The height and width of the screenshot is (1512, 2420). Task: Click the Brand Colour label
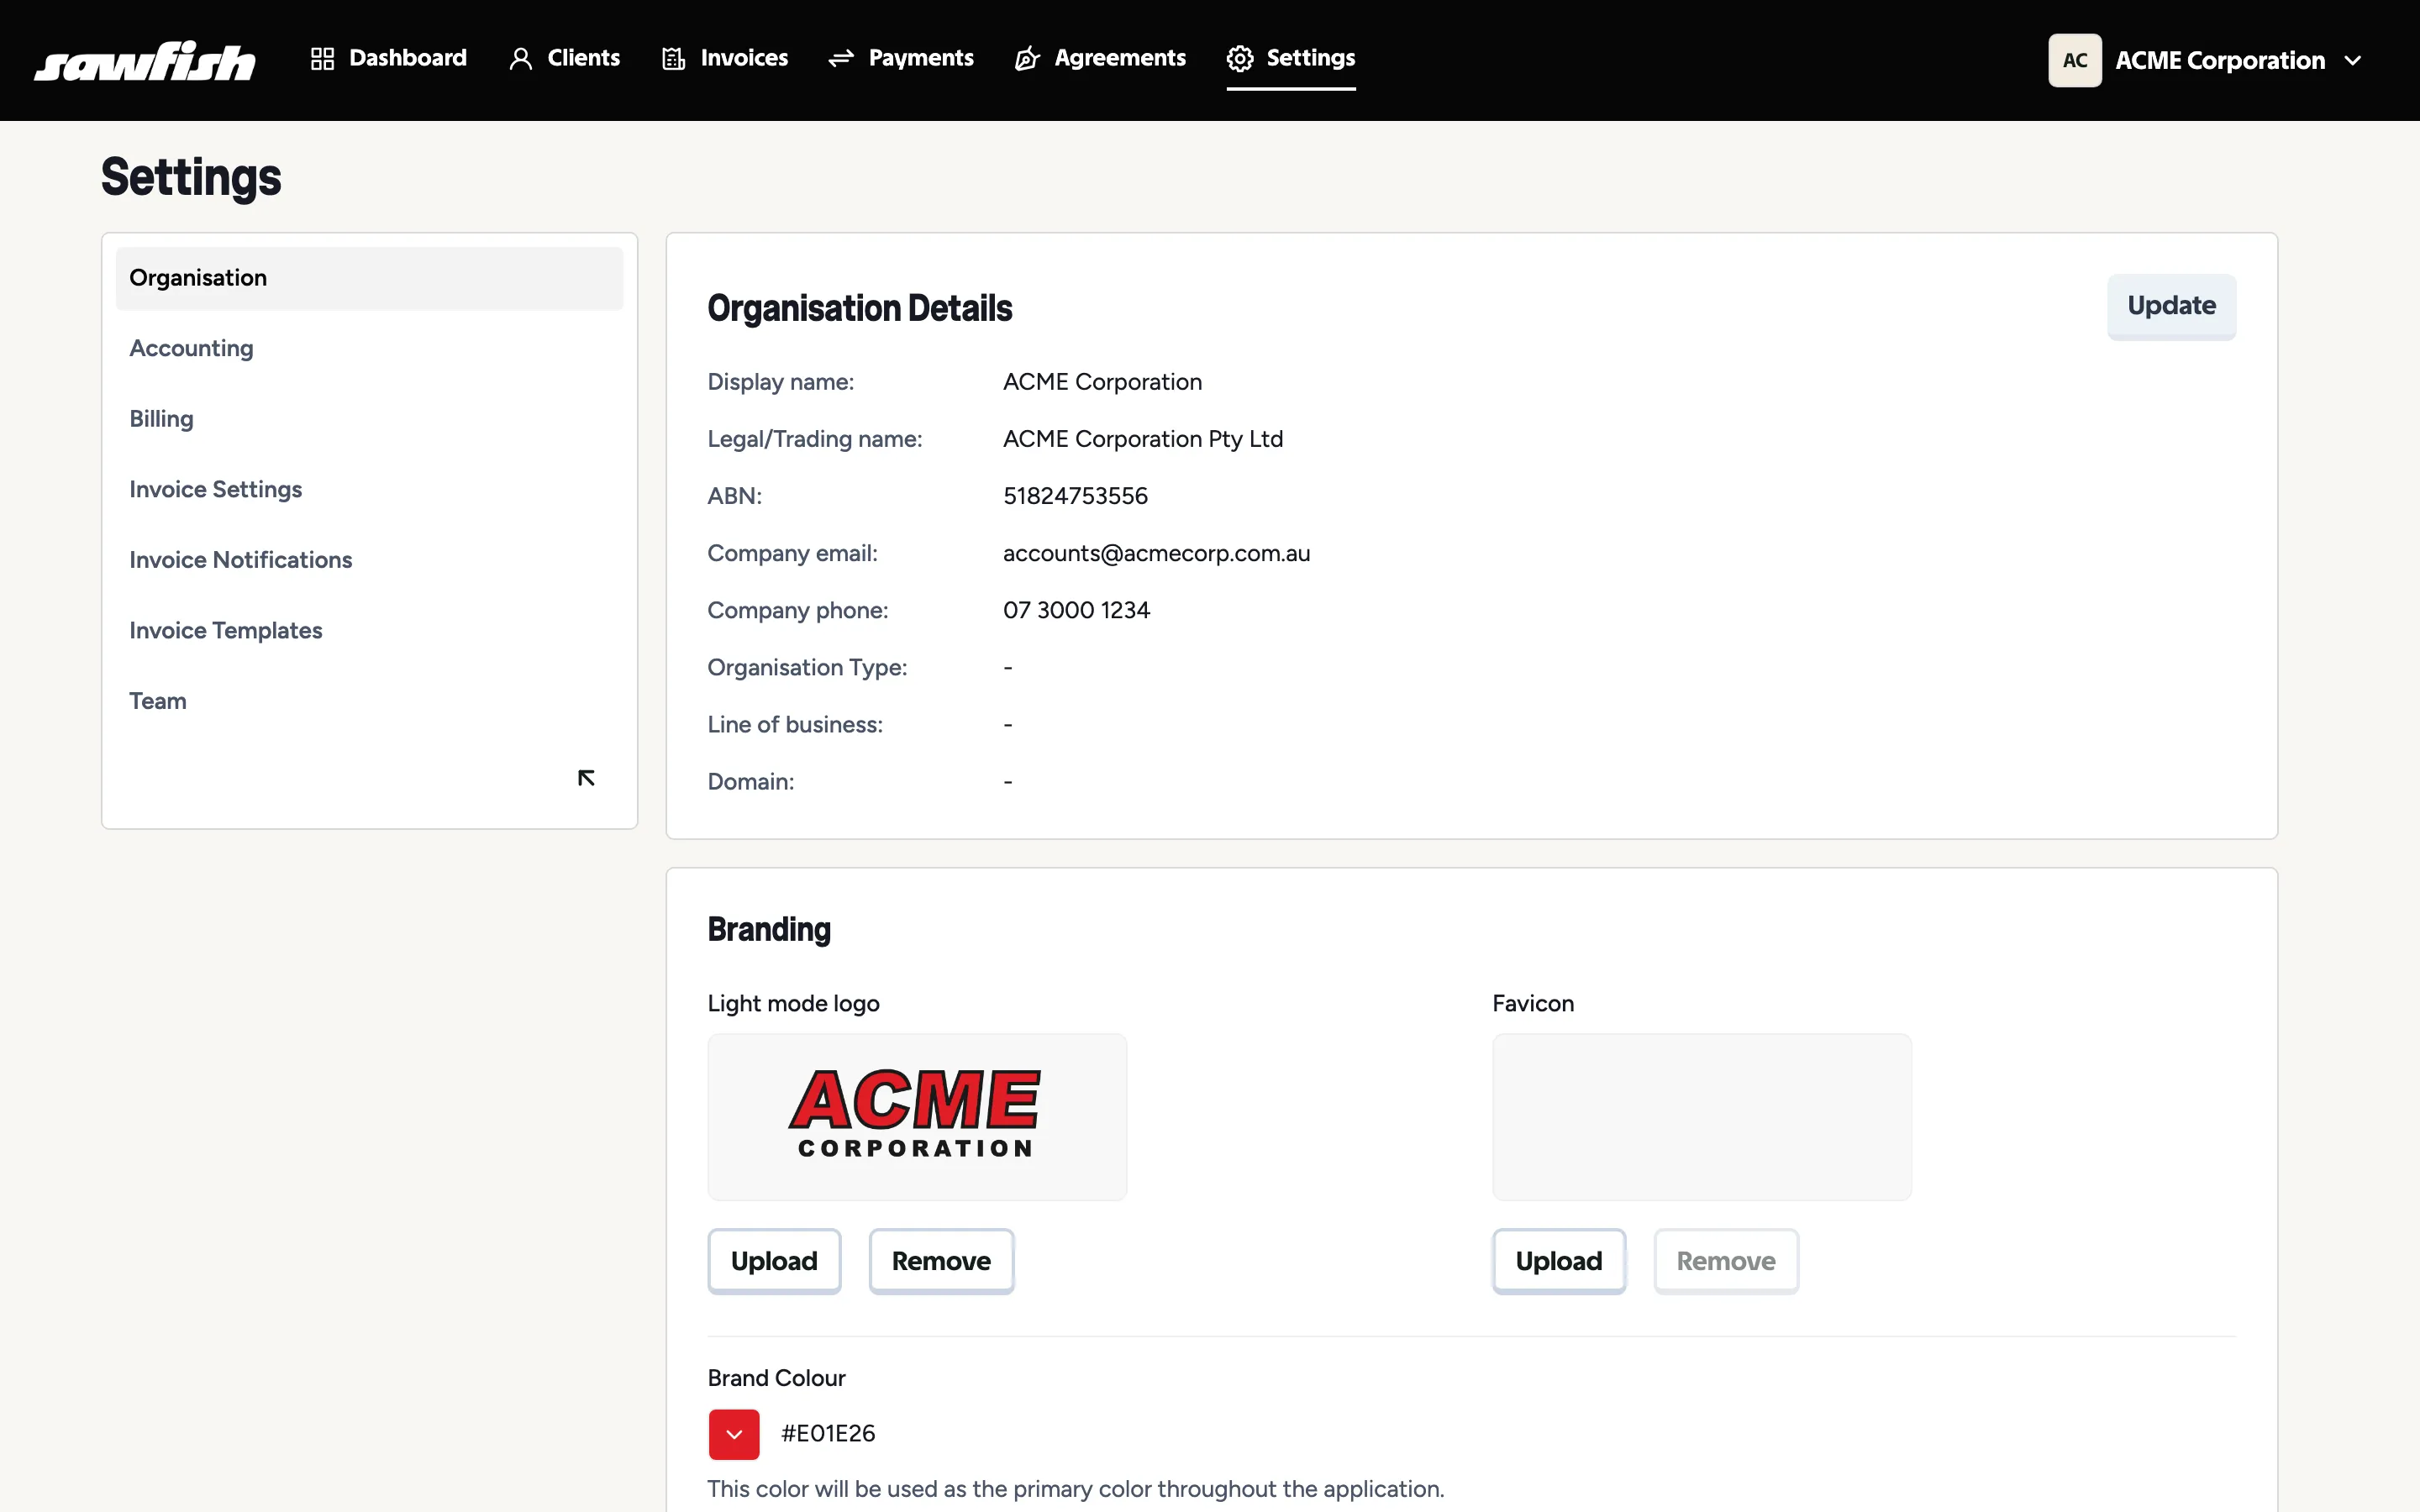(776, 1378)
